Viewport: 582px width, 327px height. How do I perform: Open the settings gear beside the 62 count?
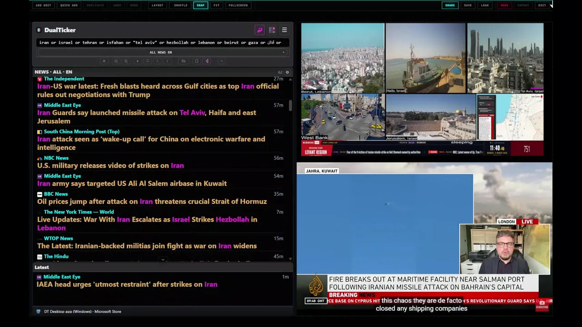coord(287,72)
